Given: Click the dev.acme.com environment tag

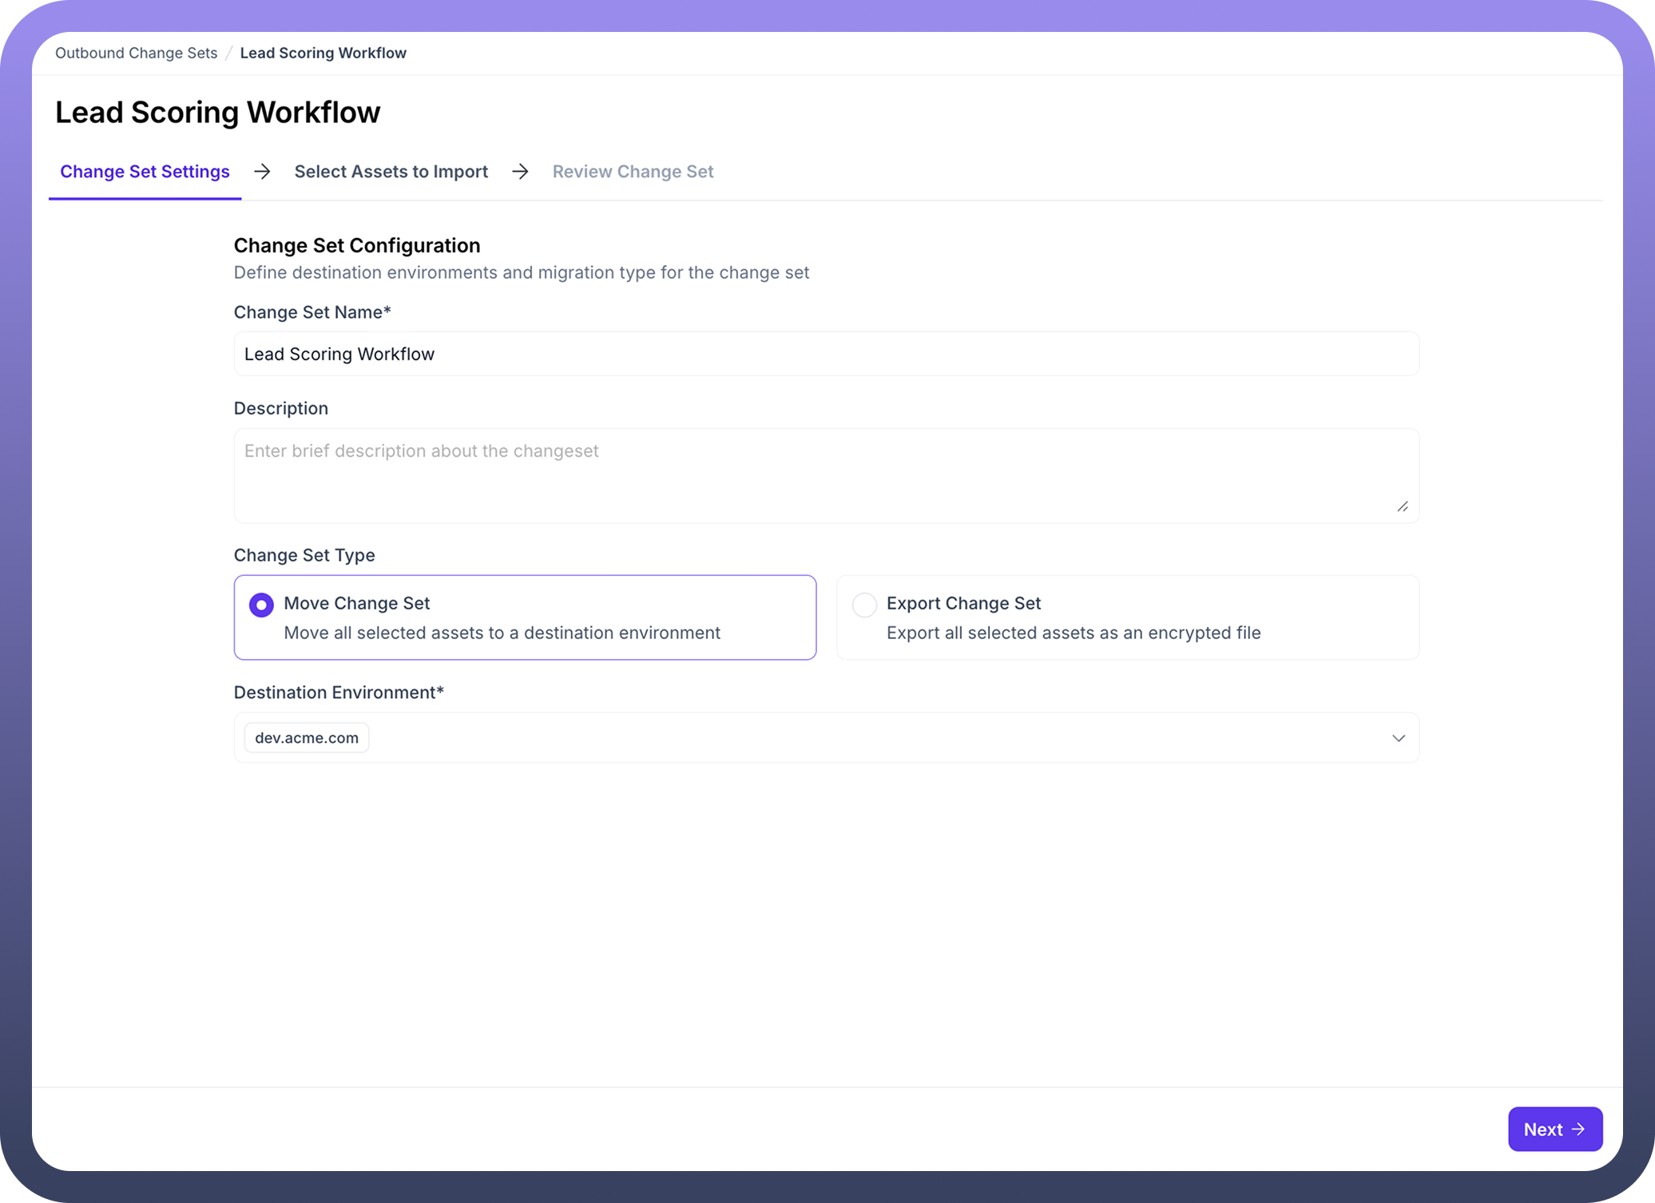Looking at the screenshot, I should pyautogui.click(x=307, y=738).
